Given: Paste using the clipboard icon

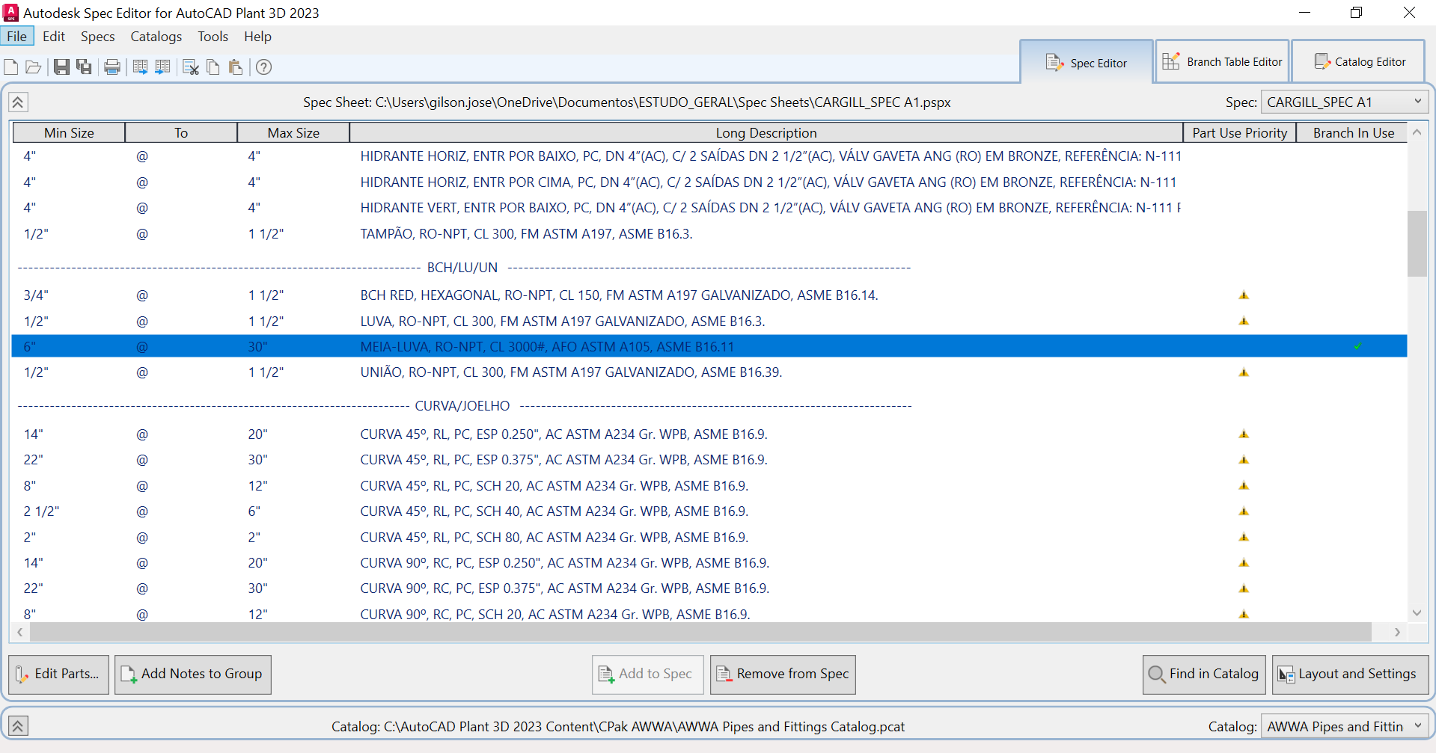Looking at the screenshot, I should pos(236,67).
